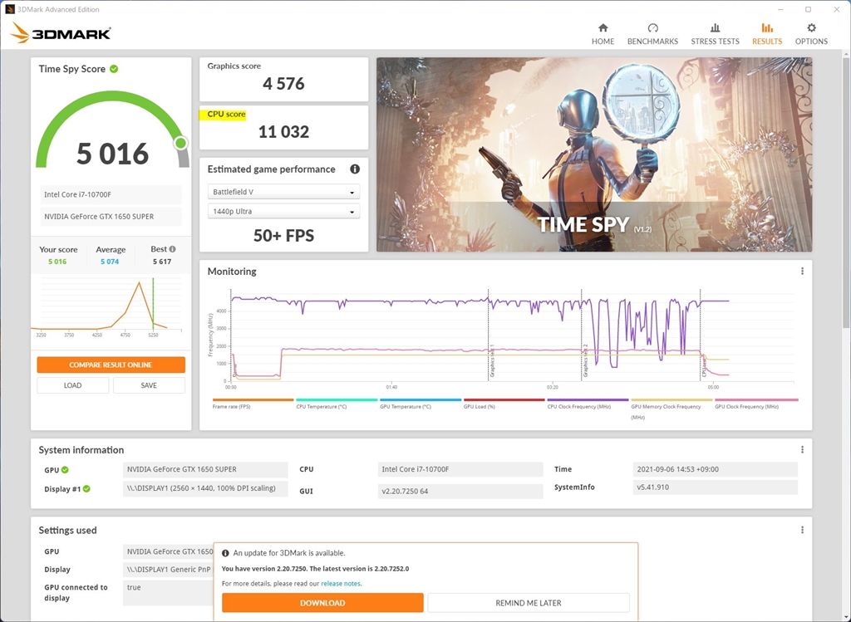Switch to the Results section
Image resolution: width=851 pixels, height=622 pixels.
(767, 33)
